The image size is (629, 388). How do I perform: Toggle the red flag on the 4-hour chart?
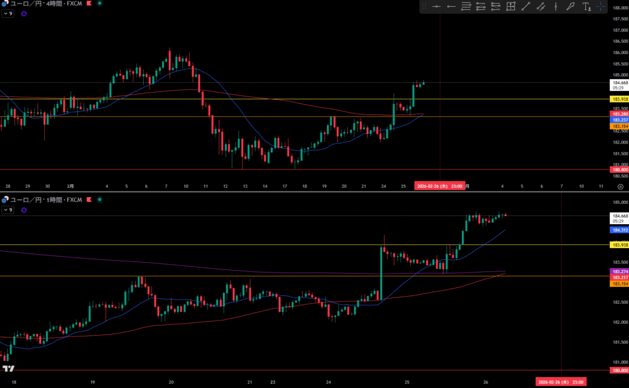[x=90, y=4]
